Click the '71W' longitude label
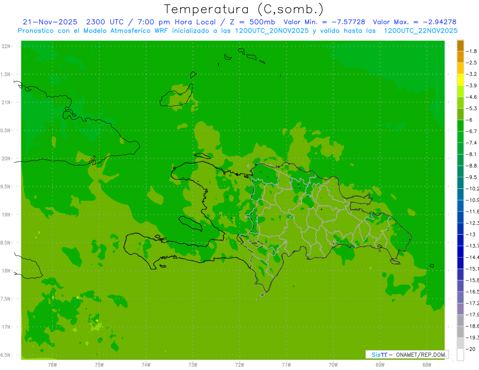 286,365
